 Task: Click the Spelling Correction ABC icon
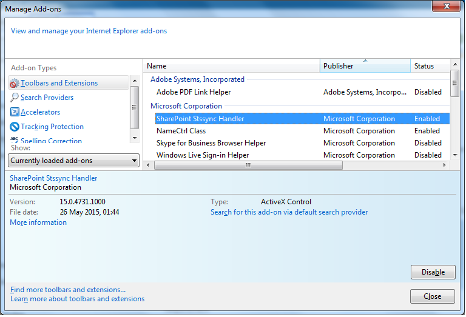click(x=15, y=139)
